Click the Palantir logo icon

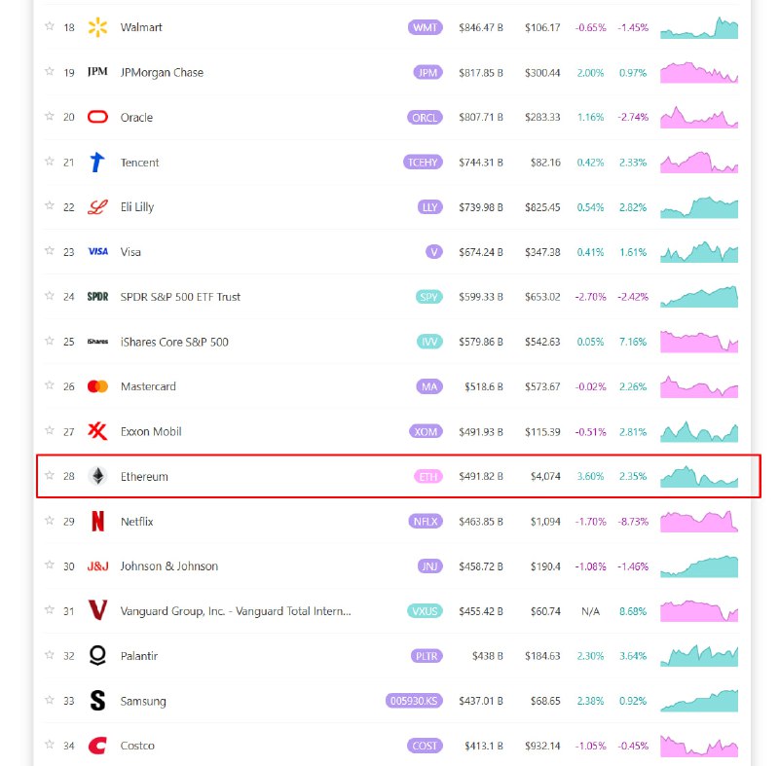pyautogui.click(x=96, y=655)
